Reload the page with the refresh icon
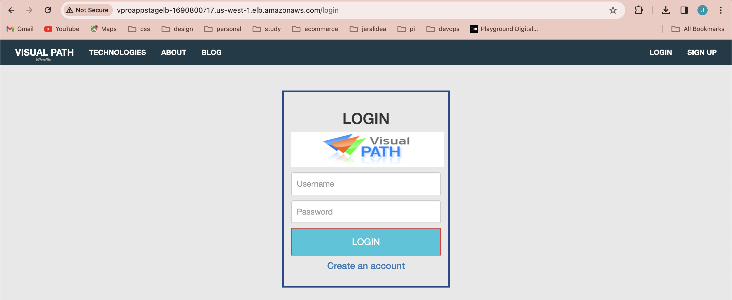Image resolution: width=732 pixels, height=300 pixels. 48,10
